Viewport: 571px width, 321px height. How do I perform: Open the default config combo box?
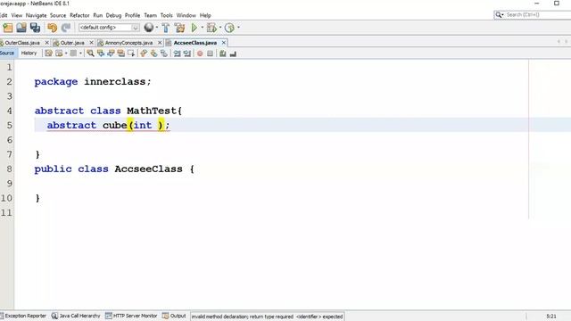[x=109, y=28]
